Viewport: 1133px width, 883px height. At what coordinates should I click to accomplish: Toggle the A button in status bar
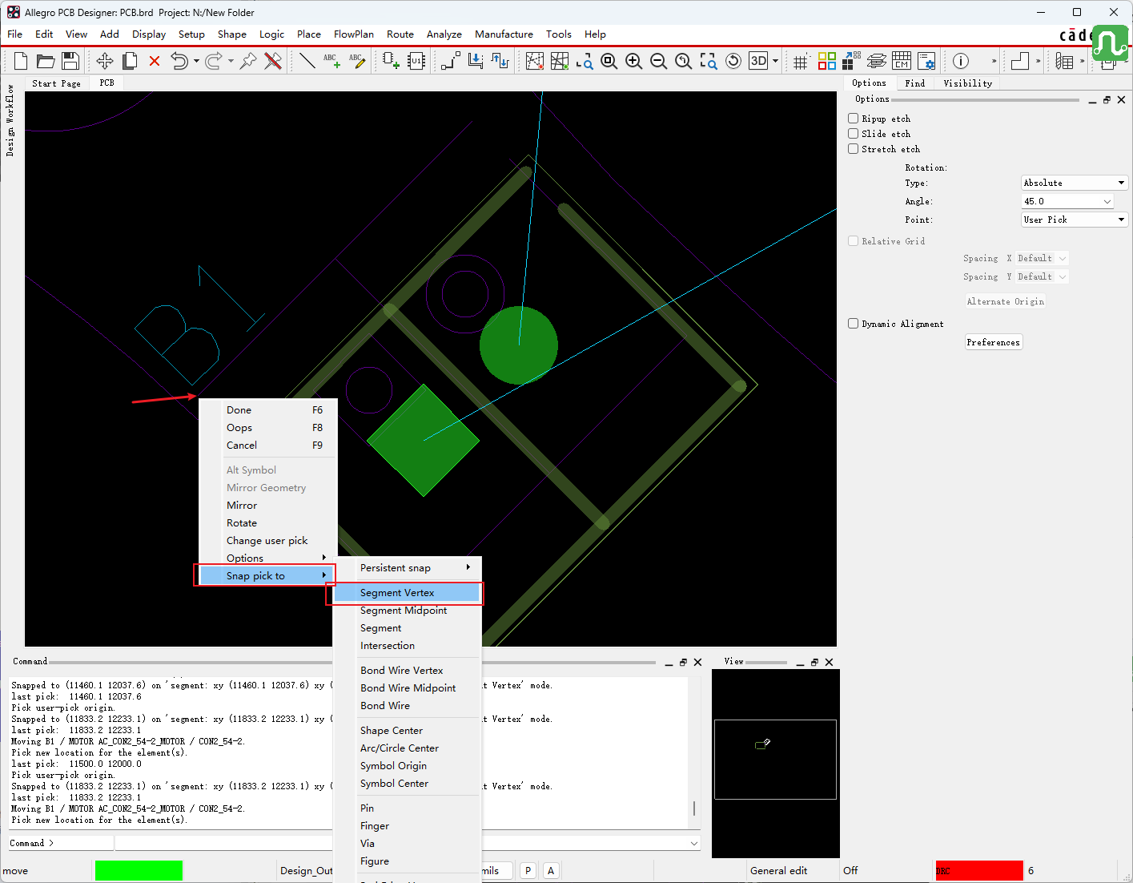click(551, 871)
